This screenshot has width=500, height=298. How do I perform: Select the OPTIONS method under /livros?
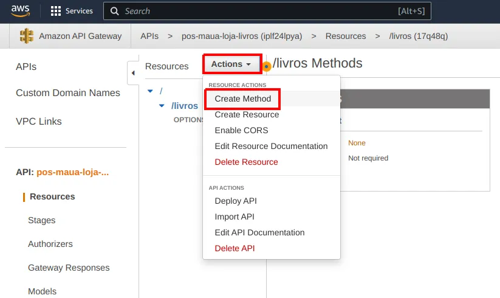tap(188, 120)
